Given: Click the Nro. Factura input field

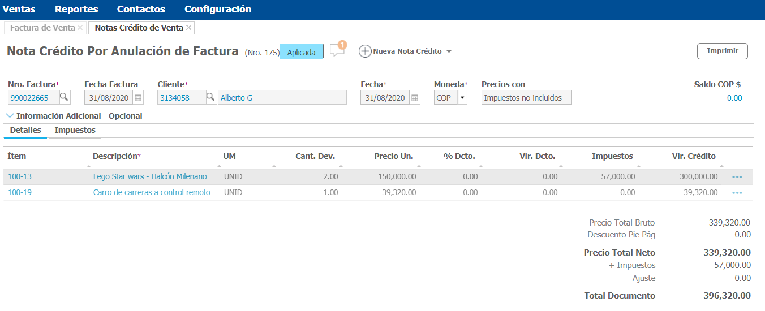Looking at the screenshot, I should (33, 98).
